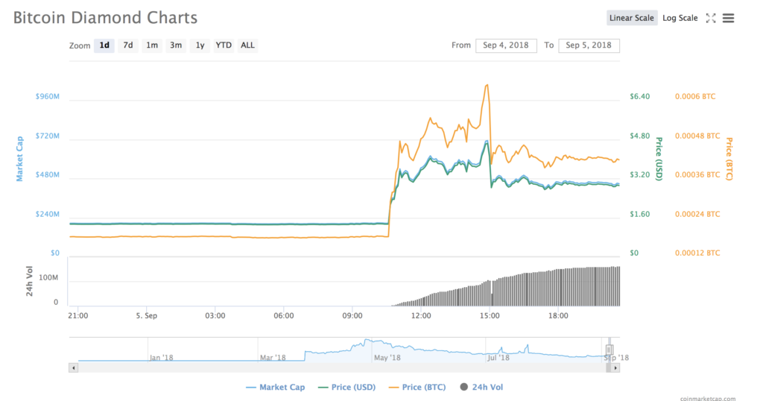This screenshot has height=401, width=763.
Task: Open the From date field Sep 4, 2018
Action: point(506,45)
